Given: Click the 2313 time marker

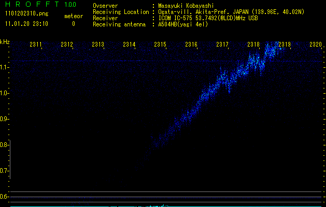Looking at the screenshot, I should pyautogui.click(x=98, y=45).
